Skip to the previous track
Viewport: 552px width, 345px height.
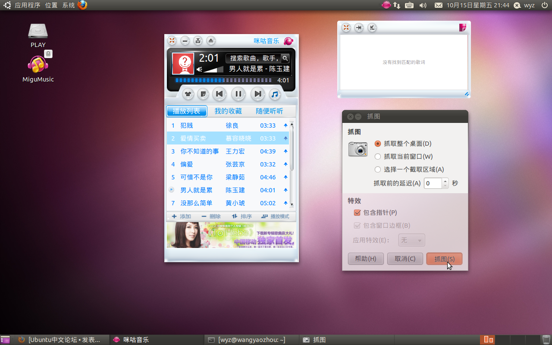(220, 94)
